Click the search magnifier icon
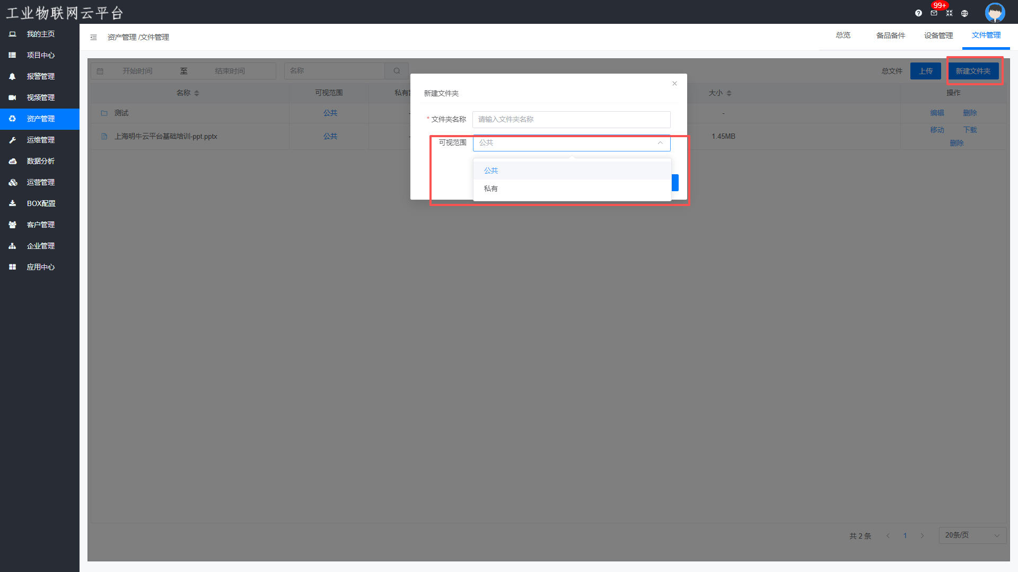Viewport: 1018px width, 572px height. click(x=397, y=71)
